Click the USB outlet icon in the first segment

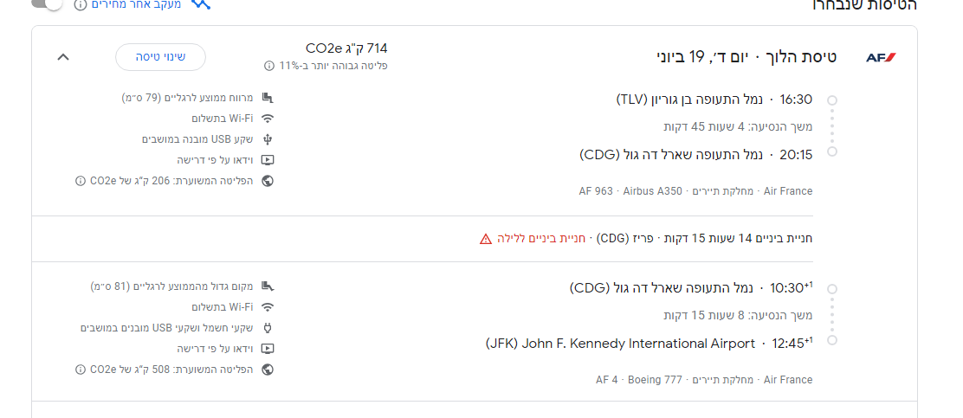tap(268, 139)
